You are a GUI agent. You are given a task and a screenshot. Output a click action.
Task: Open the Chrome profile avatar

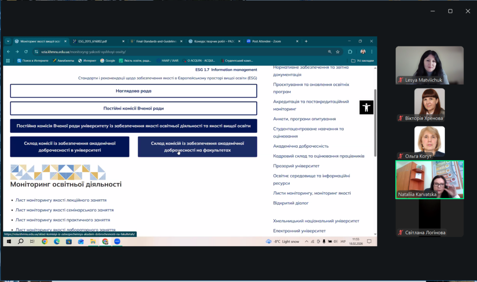(x=363, y=52)
